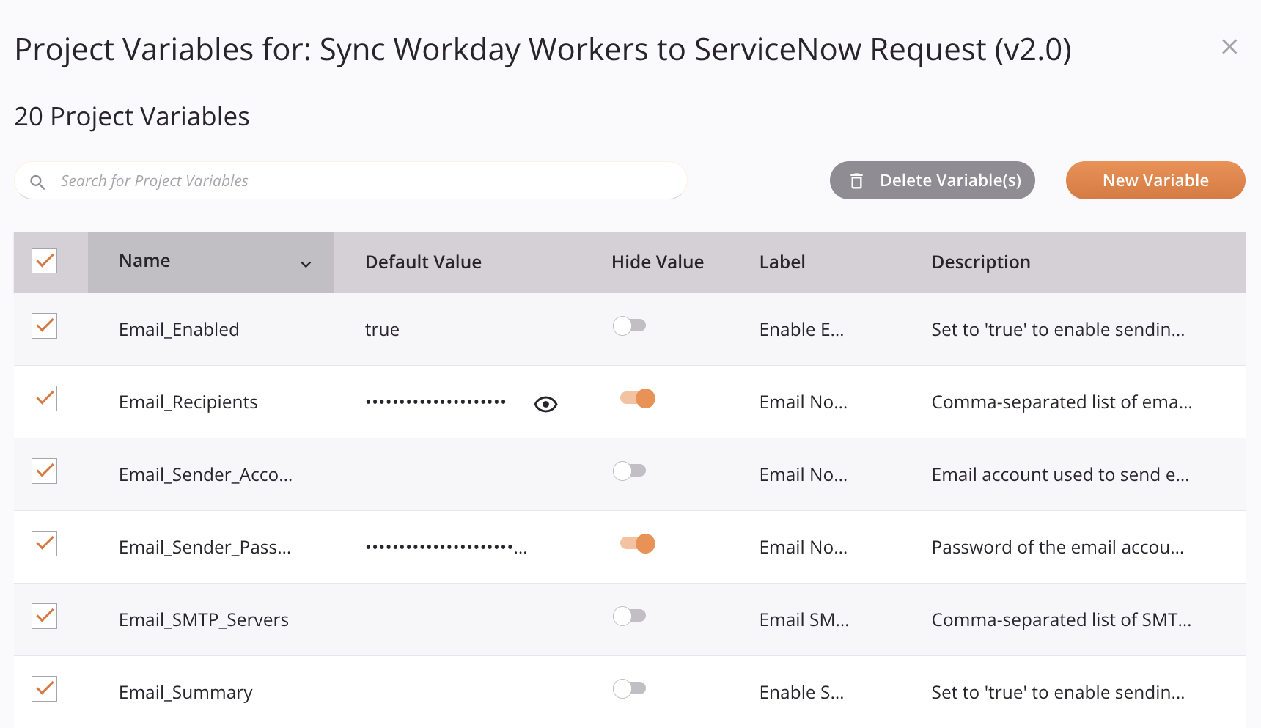Open description 'Password of the email accou...'

pos(1057,547)
